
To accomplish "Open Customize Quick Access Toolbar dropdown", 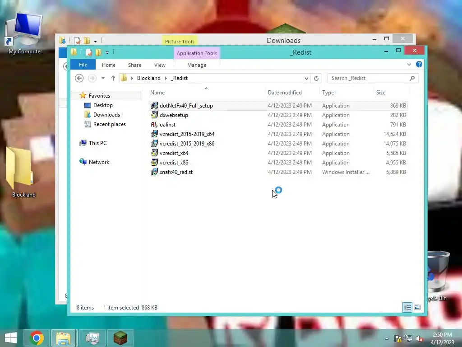I will pos(107,53).
